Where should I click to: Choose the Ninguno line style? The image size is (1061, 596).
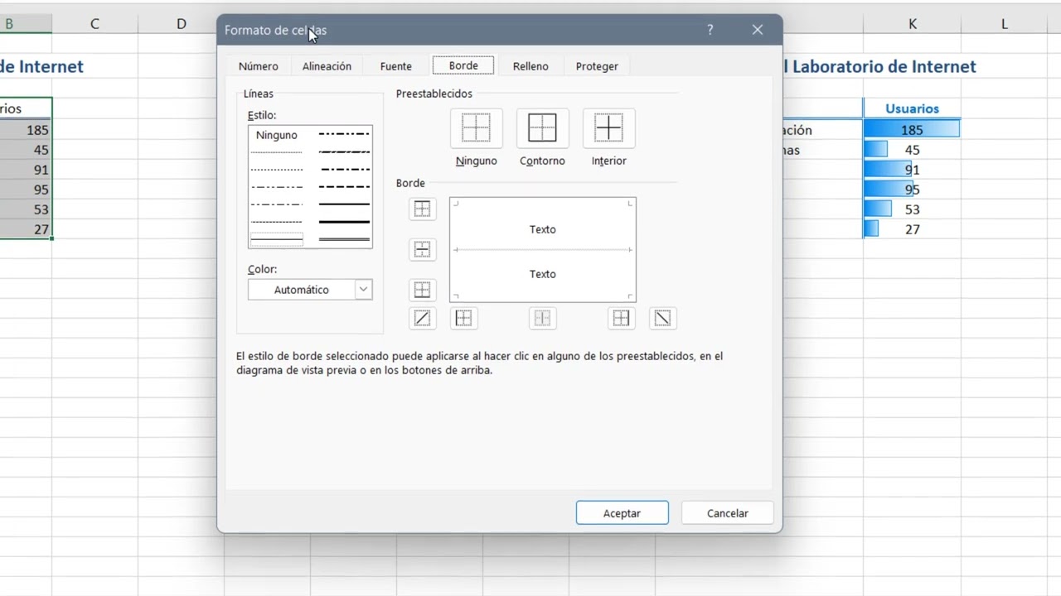click(277, 135)
